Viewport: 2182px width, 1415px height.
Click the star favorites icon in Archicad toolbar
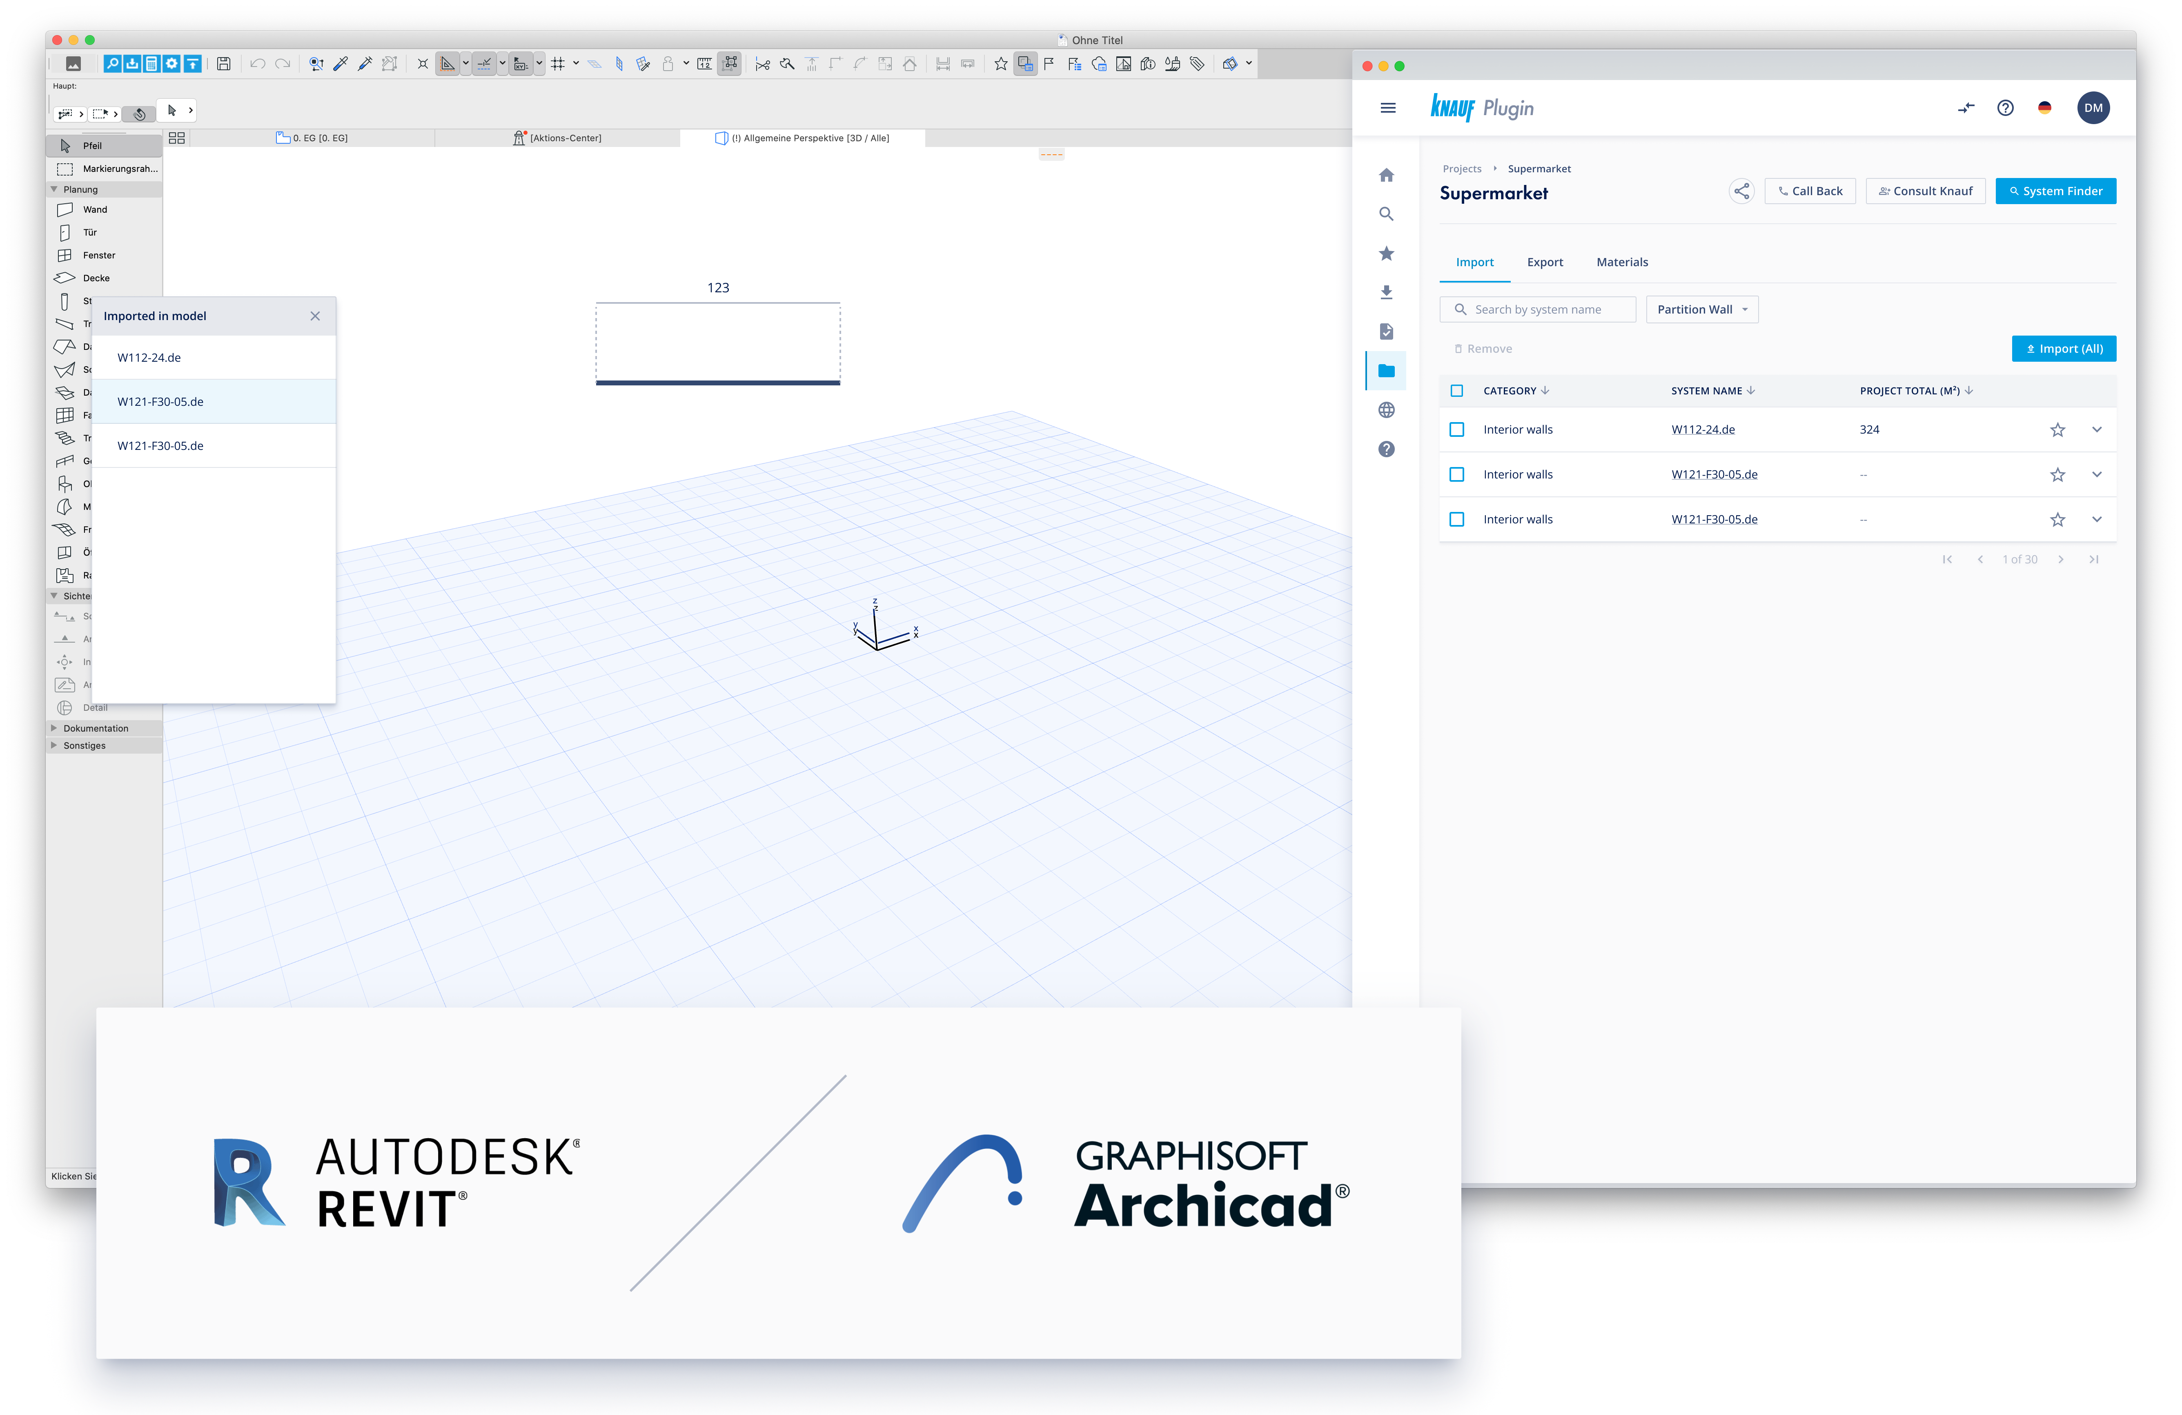1000,64
